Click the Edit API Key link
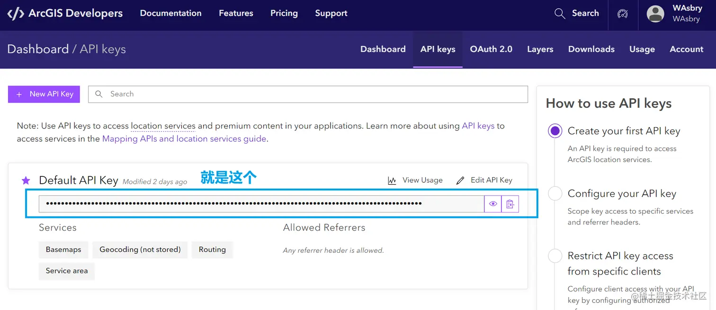 pos(484,180)
